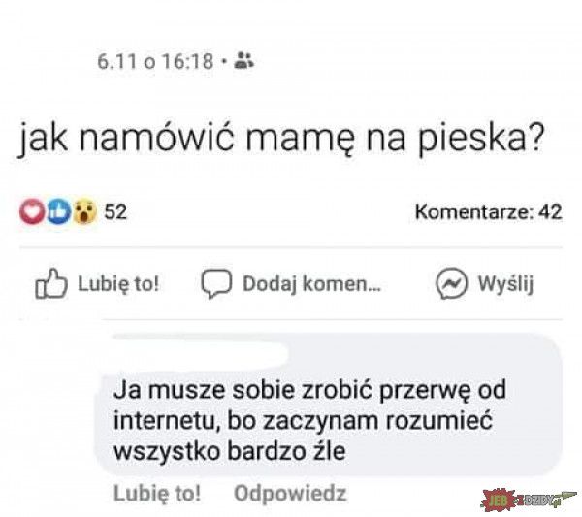Click the wow surprised emoji reaction

85,211
